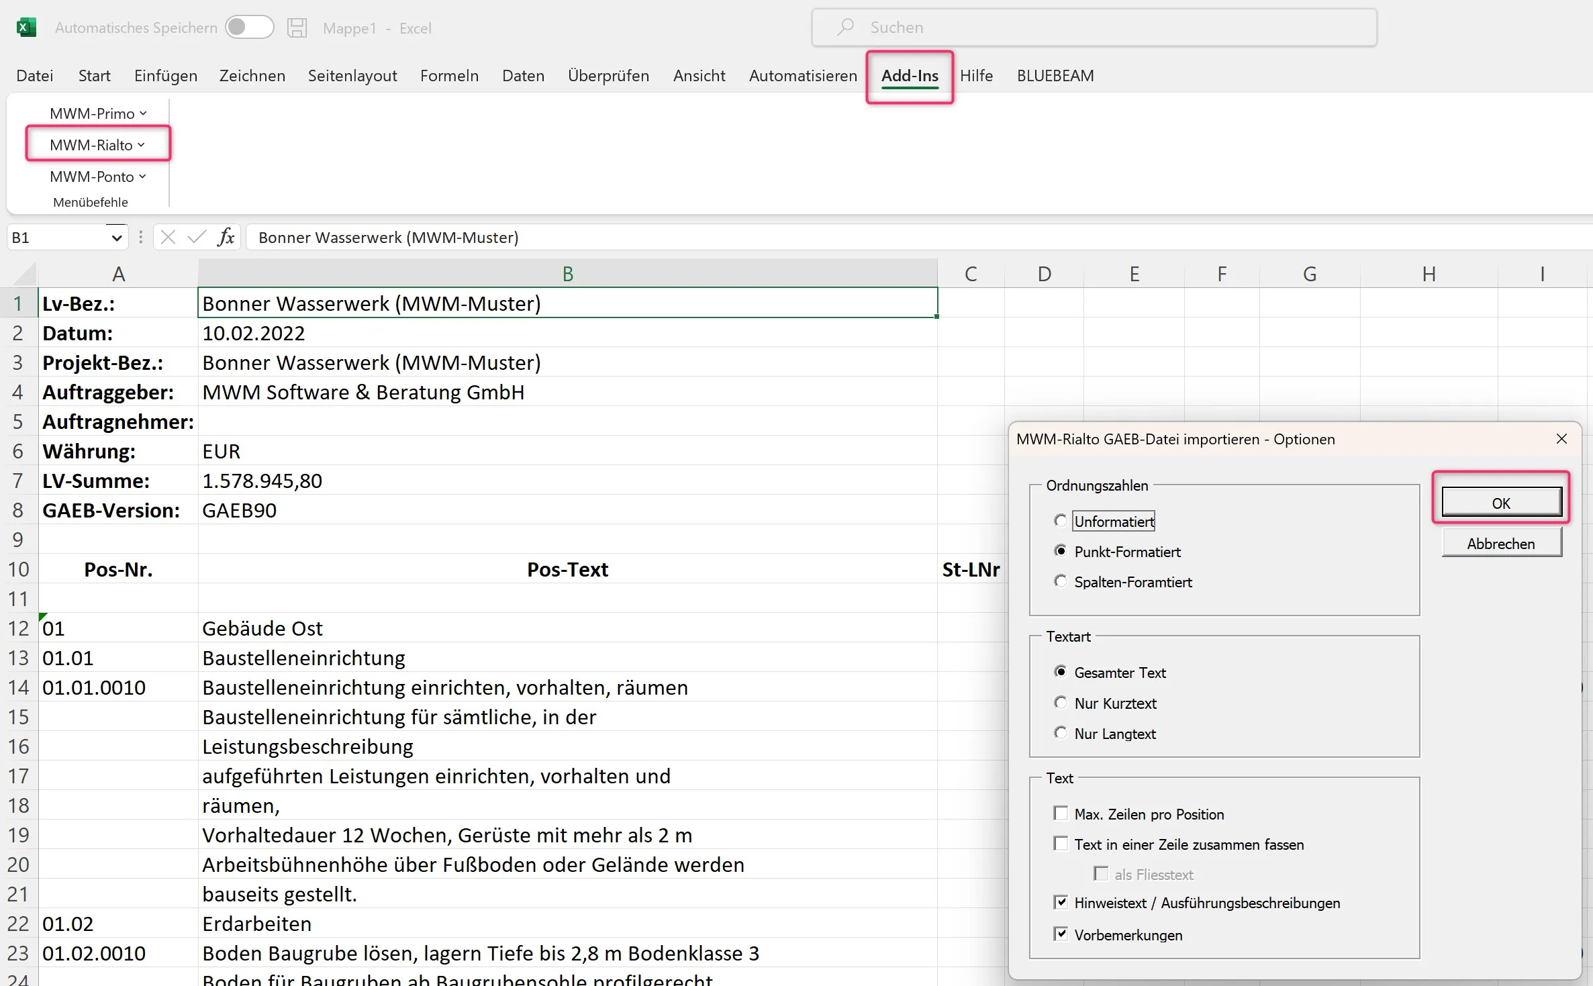The image size is (1593, 986).
Task: Select row 7 header
Action: 18,481
